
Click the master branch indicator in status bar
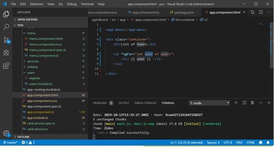(x=10, y=142)
